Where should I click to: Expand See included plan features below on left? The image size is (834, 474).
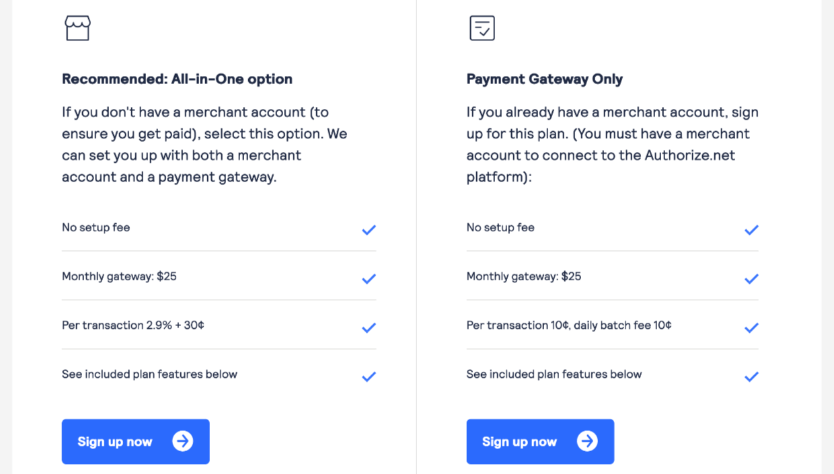tap(149, 374)
